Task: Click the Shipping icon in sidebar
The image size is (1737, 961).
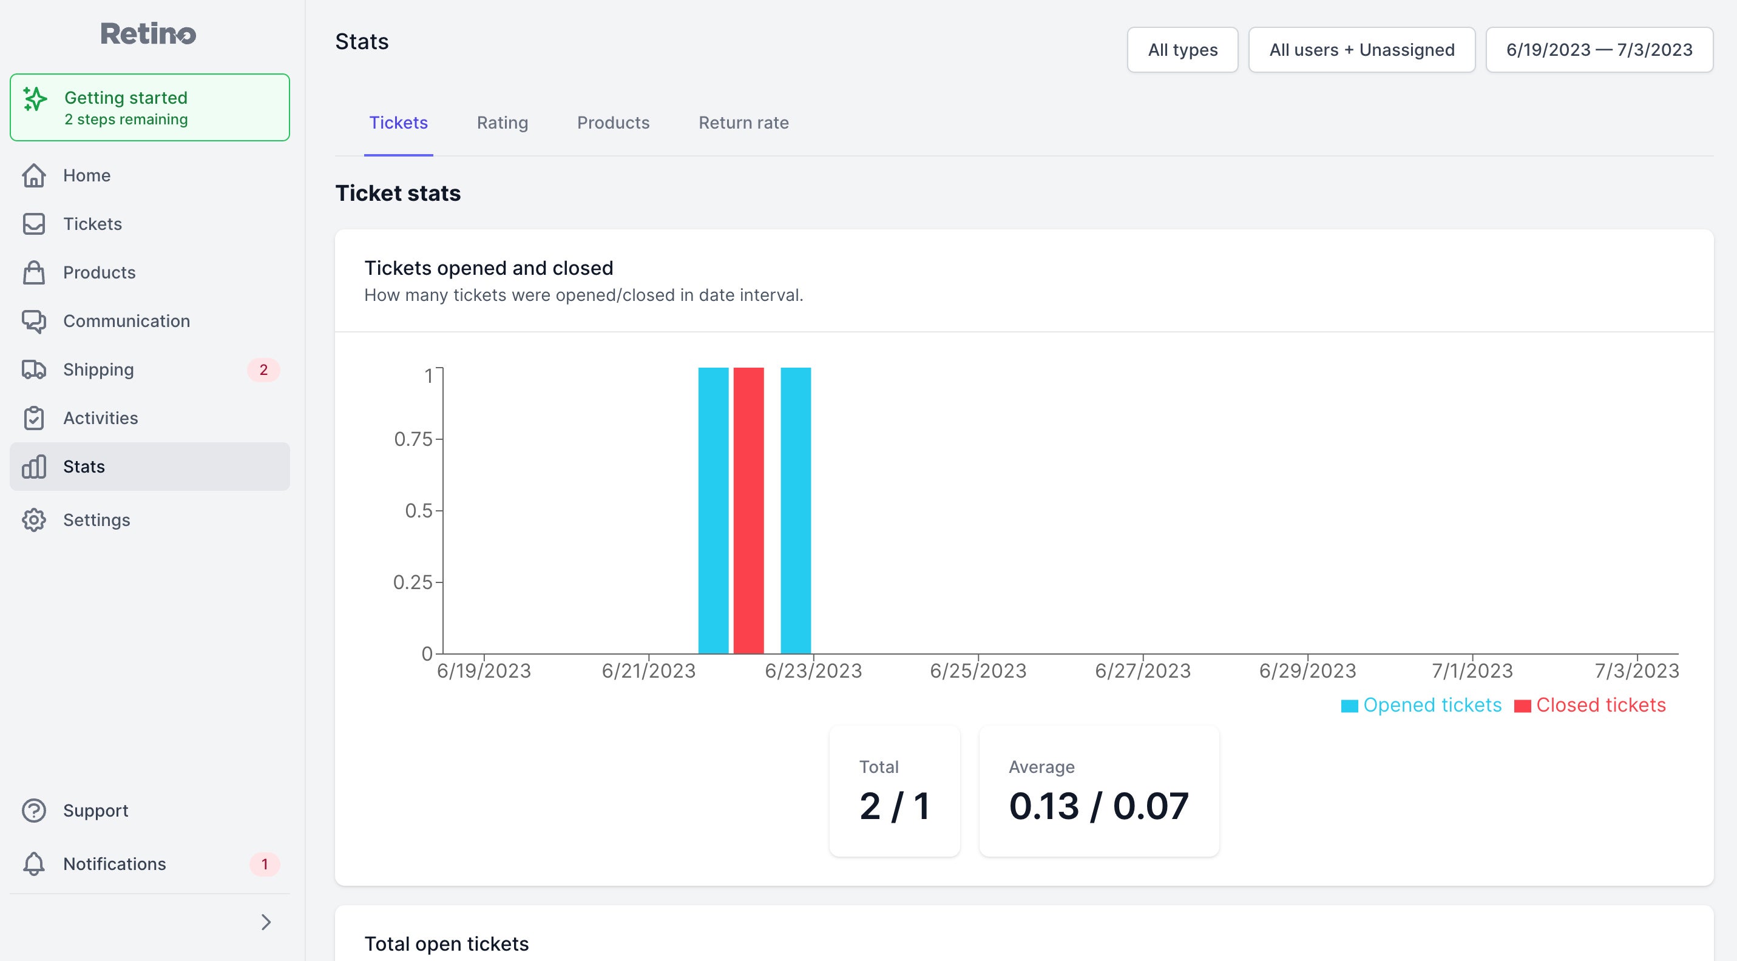Action: (x=35, y=369)
